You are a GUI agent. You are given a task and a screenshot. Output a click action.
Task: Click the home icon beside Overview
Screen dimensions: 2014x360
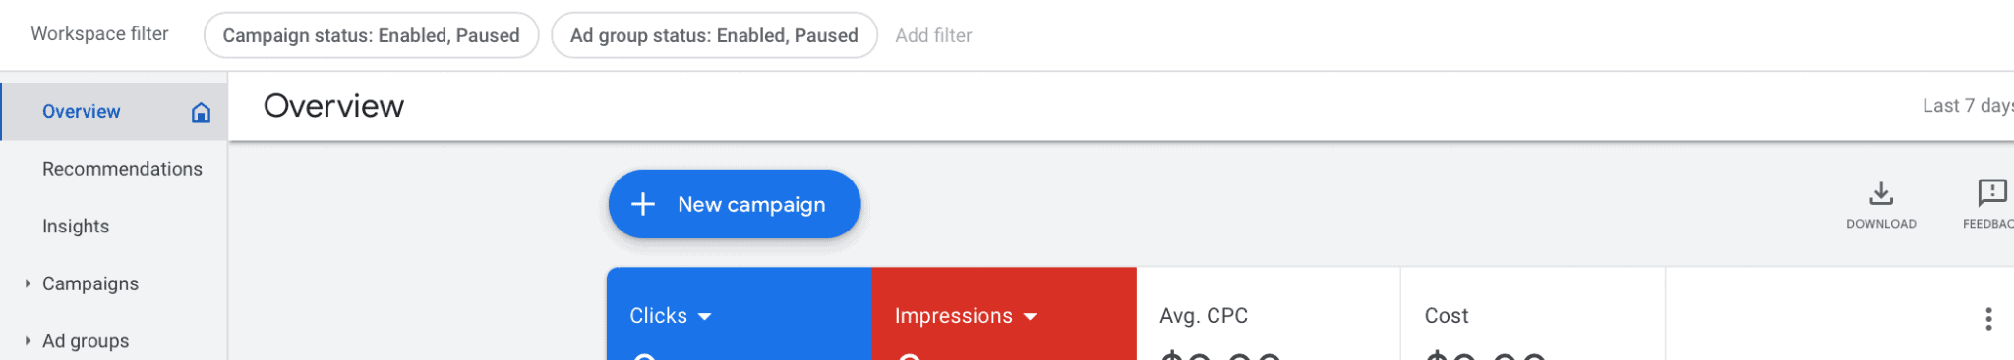click(x=201, y=112)
